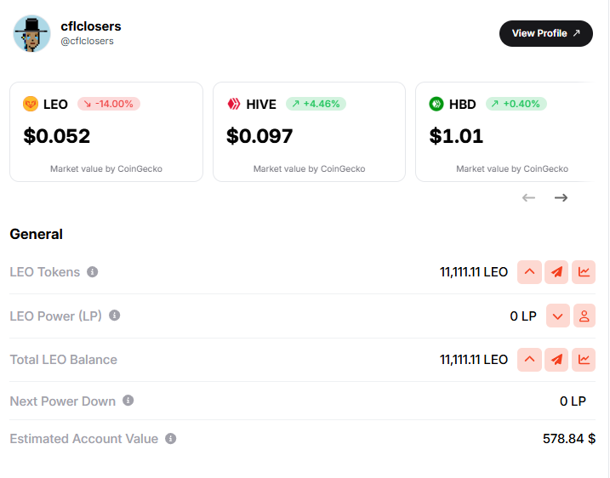Click the info icon next to LEO Tokens
This screenshot has width=610, height=478.
point(93,272)
